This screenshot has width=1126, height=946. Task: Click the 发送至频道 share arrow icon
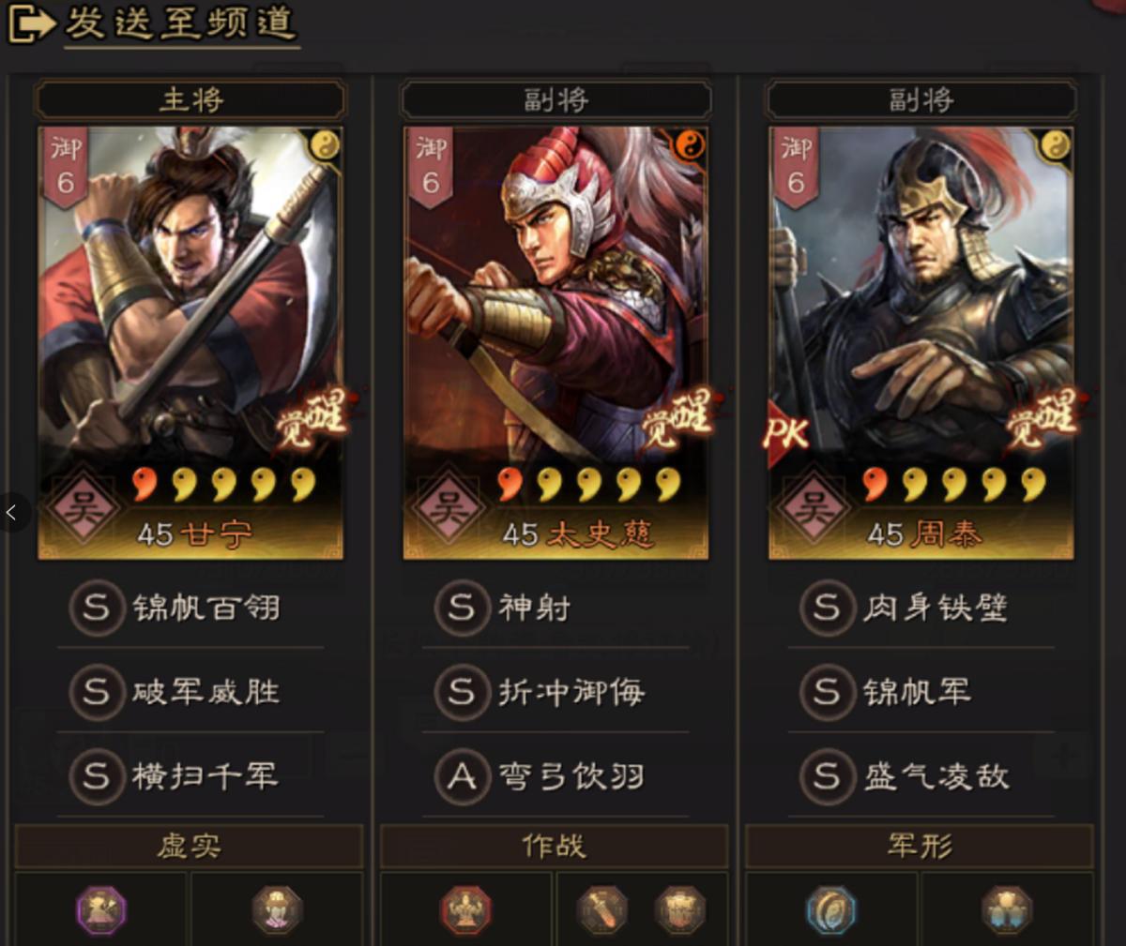click(x=31, y=23)
